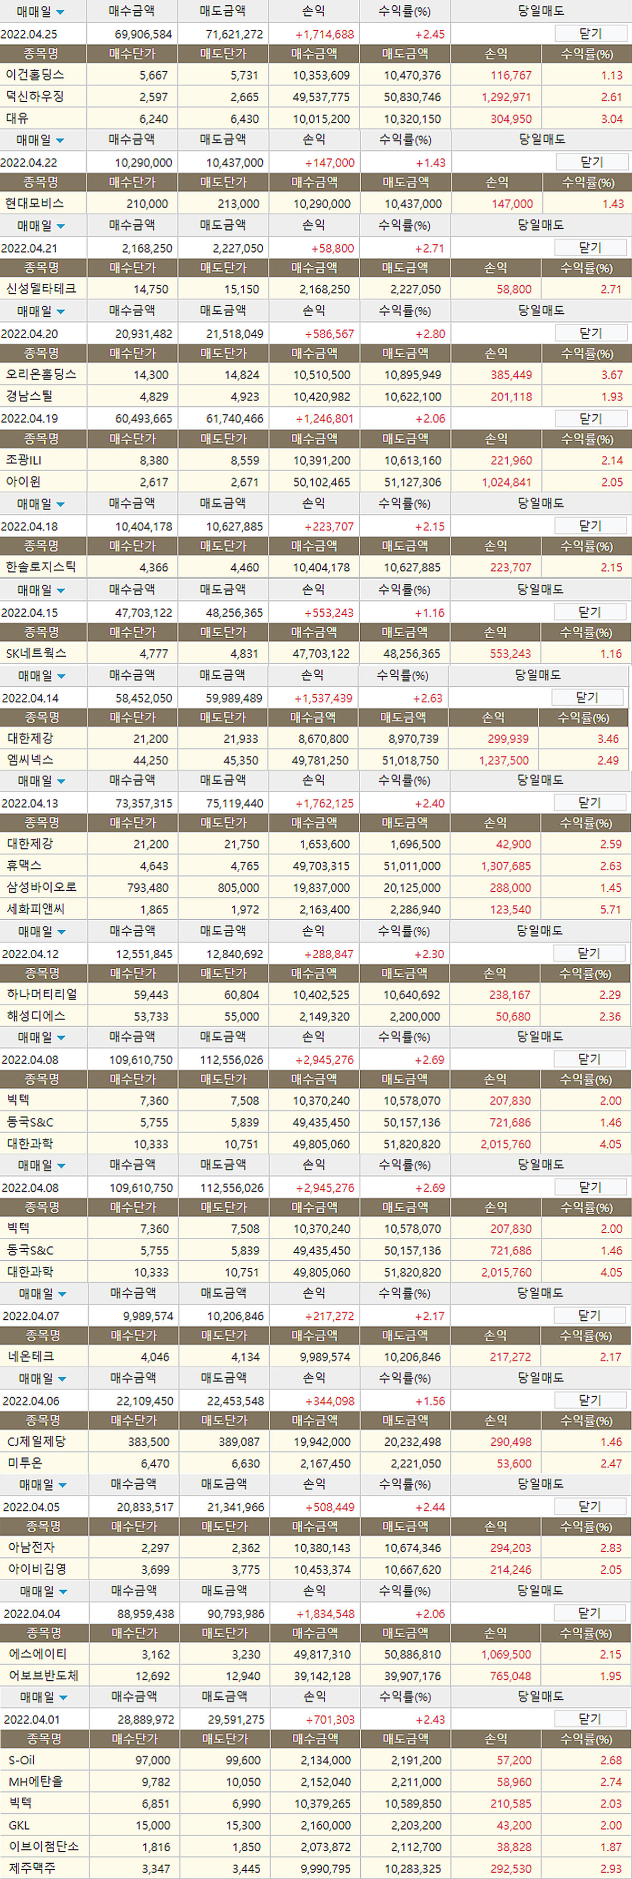Click the 2022.04.20 date cell
Screen dimensions: 632x1879
click(x=29, y=333)
